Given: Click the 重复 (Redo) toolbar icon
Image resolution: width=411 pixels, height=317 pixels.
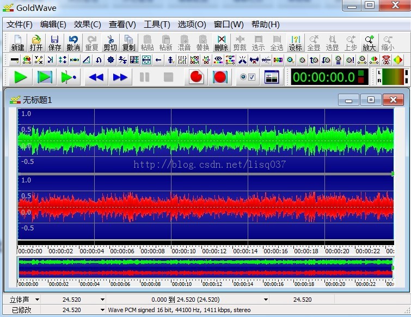Looking at the screenshot, I should tap(92, 42).
